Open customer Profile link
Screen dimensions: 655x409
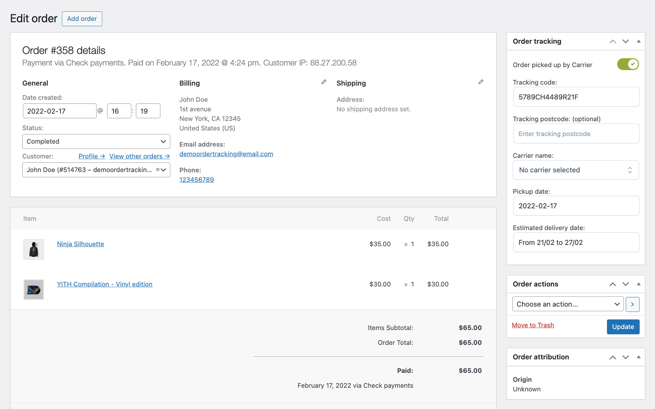coord(92,156)
